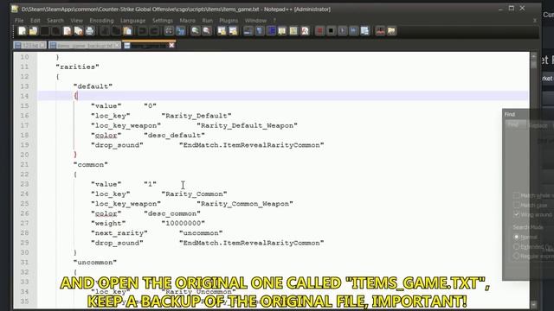The width and height of the screenshot is (554, 311).
Task: Open Find with the binoculars icon
Action: point(169,31)
